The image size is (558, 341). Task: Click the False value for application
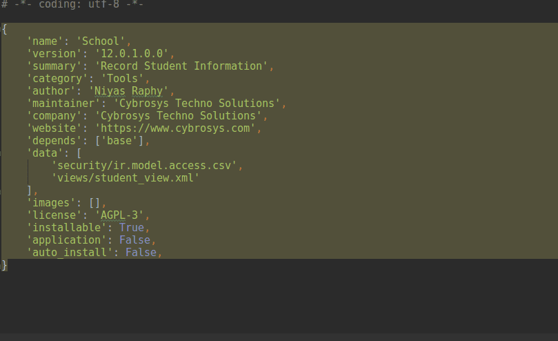[x=134, y=240]
